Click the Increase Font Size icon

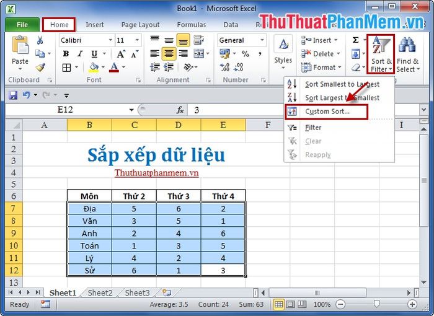121,54
